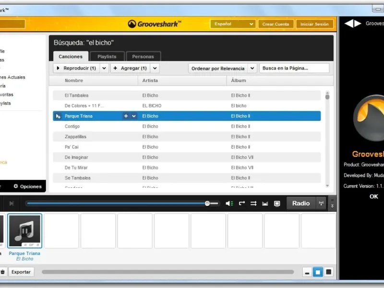
Task: Open El Bicho VII album of De Imaginar
Action: point(242,157)
